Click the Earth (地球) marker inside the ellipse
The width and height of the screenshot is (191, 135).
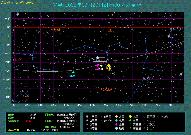[x=98, y=58]
